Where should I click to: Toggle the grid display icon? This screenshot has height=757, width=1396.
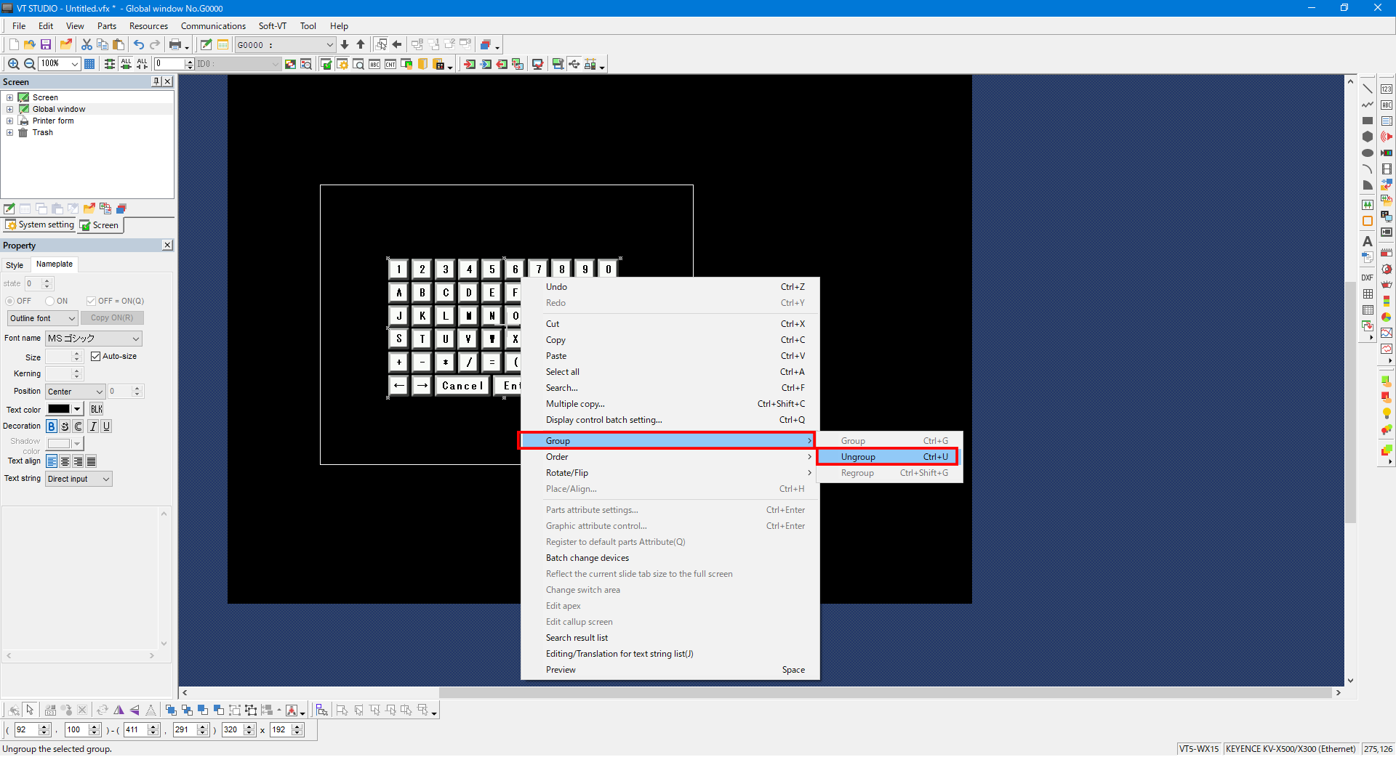pyautogui.click(x=89, y=64)
